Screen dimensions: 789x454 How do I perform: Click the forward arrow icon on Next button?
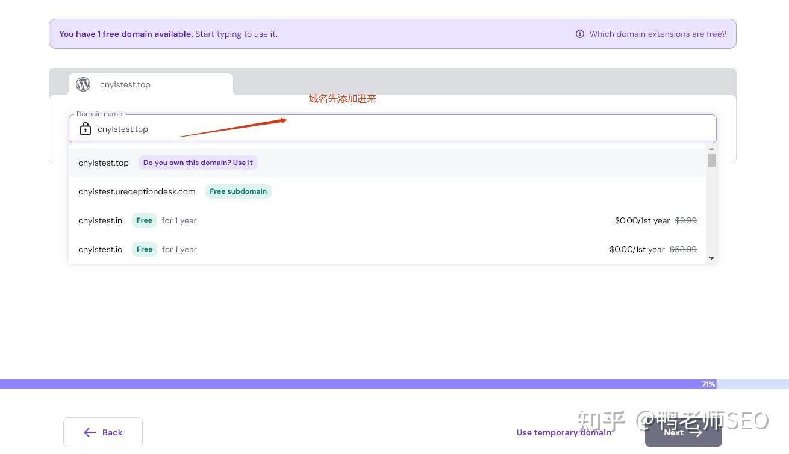(x=696, y=432)
